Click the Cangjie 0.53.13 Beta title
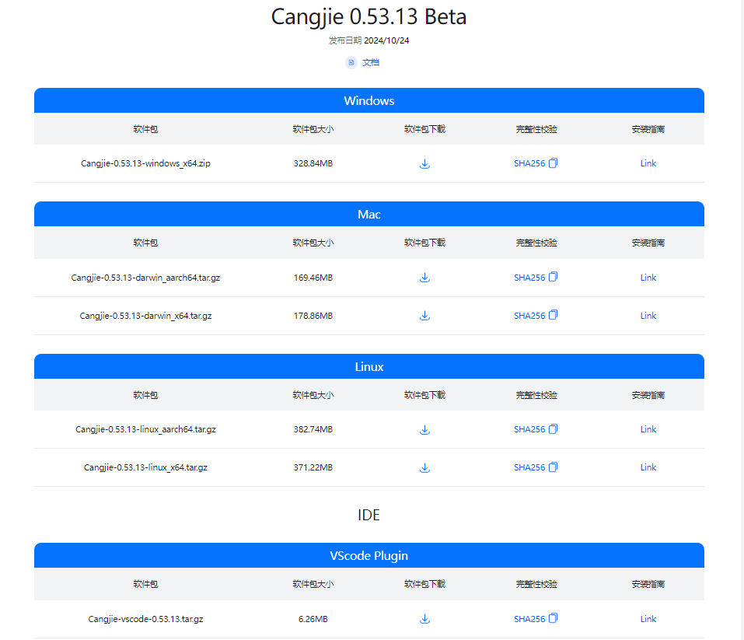 point(369,17)
